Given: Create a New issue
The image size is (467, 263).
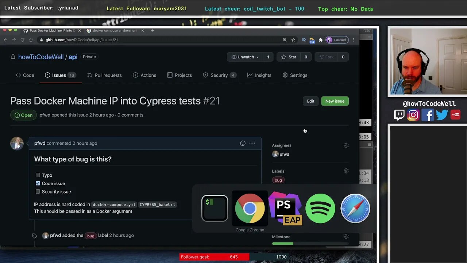Looking at the screenshot, I should click(335, 101).
